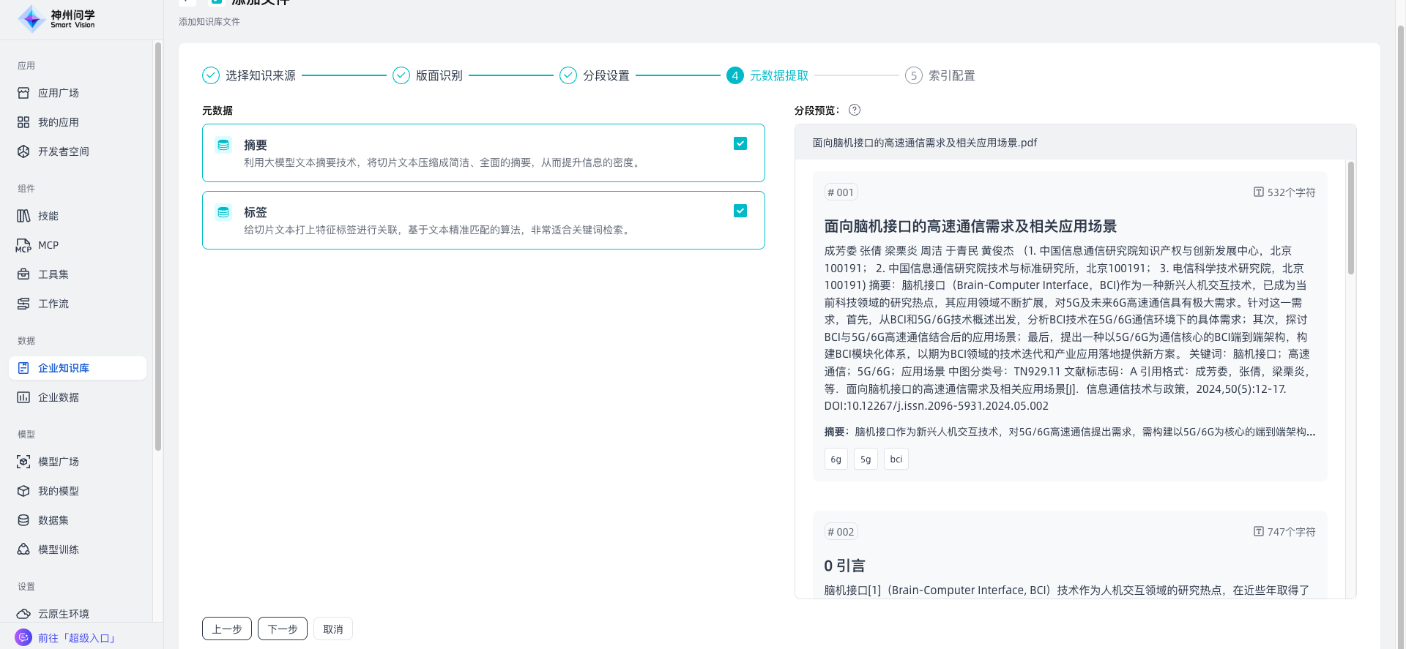Image resolution: width=1406 pixels, height=649 pixels.
Task: Jump to the 分段设置 step
Action: (x=595, y=75)
